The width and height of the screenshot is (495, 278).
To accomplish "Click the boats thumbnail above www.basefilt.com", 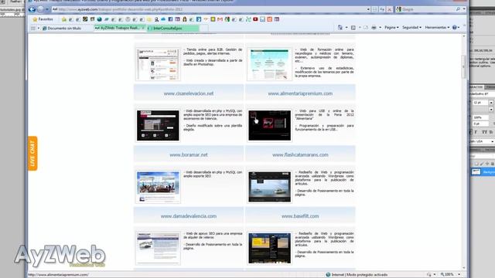I will pyautogui.click(x=269, y=187).
